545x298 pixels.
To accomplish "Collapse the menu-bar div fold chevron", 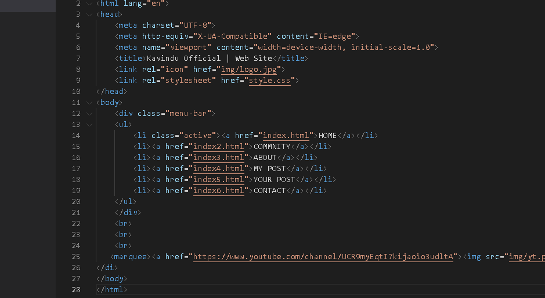I will [89, 114].
